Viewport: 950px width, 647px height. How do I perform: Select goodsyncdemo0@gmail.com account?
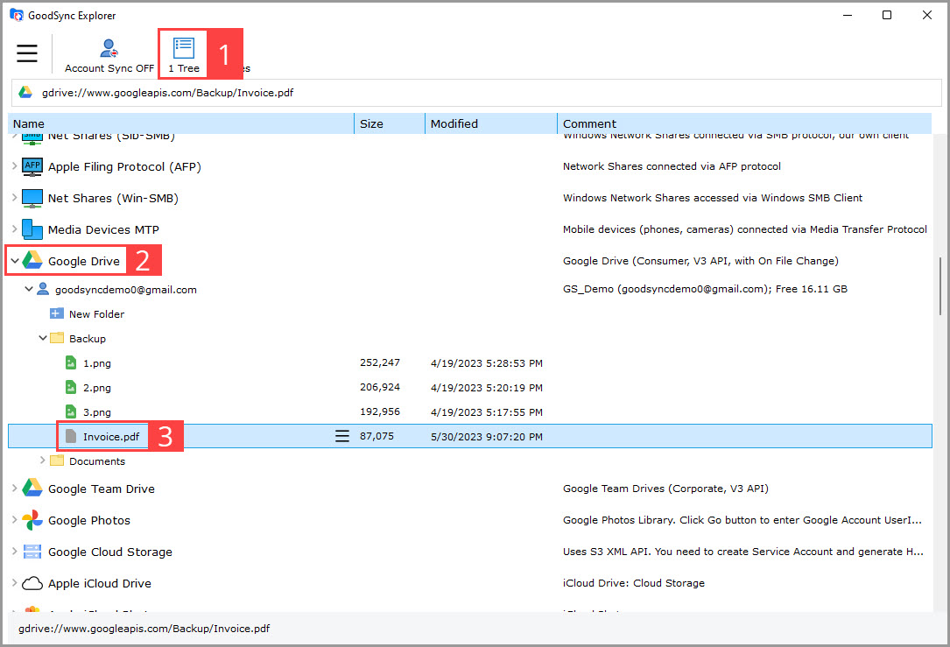[126, 290]
